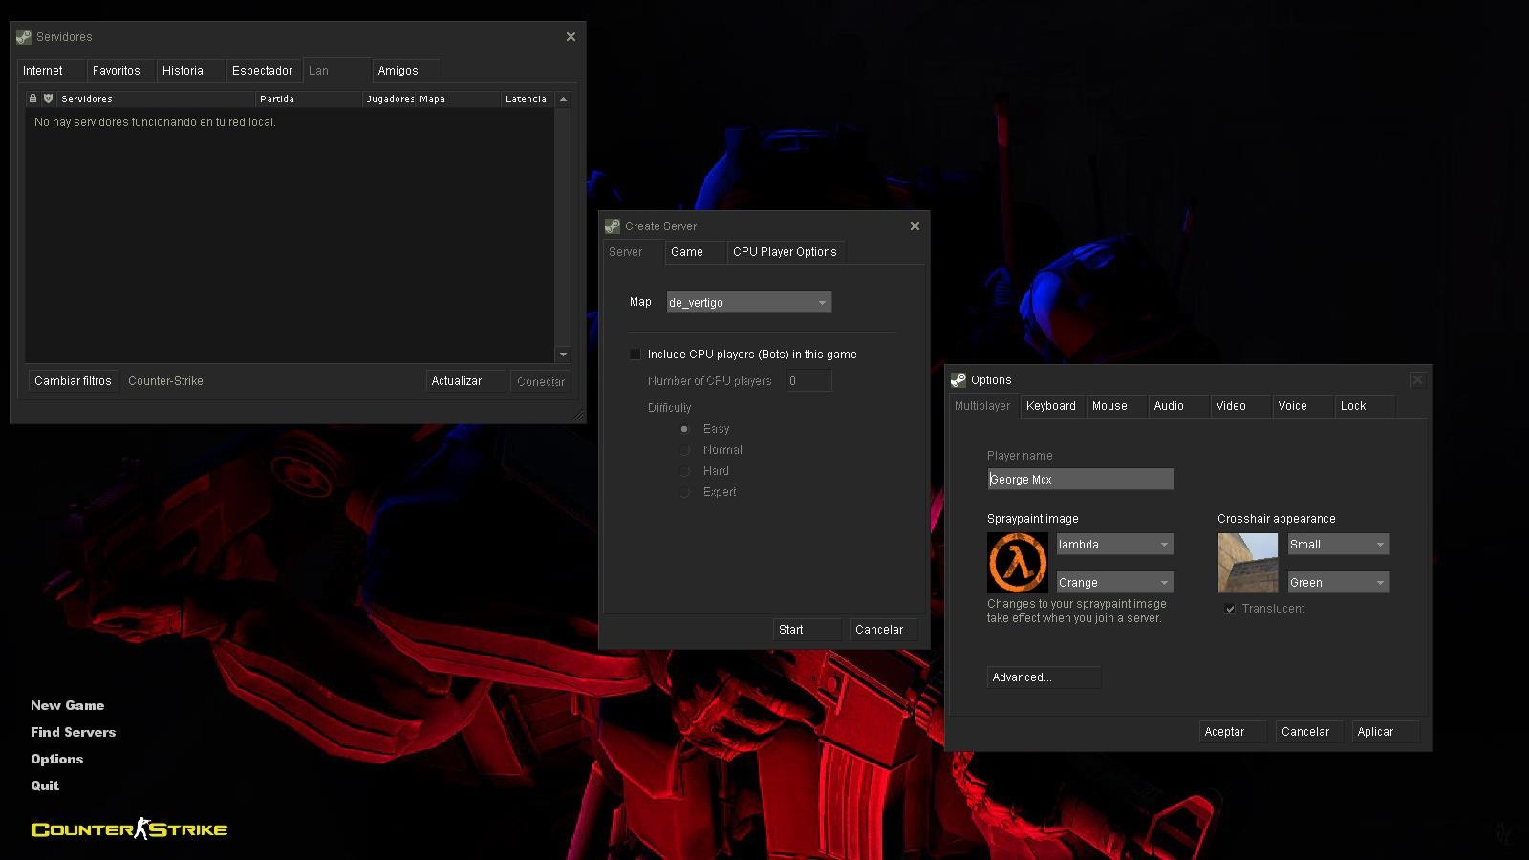Viewport: 1529px width, 860px height.
Task: Open the spraypaint color dropdown showing Orange
Action: (x=1115, y=583)
